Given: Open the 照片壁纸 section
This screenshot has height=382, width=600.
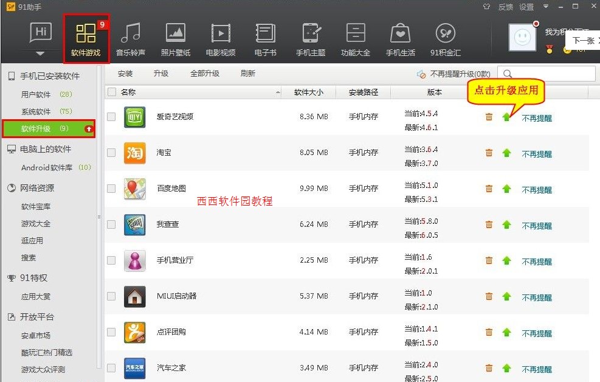Looking at the screenshot, I should click(x=176, y=39).
